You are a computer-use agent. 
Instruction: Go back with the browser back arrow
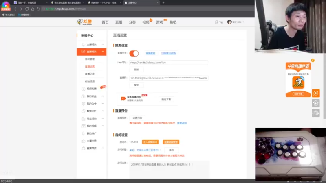click(15, 9)
